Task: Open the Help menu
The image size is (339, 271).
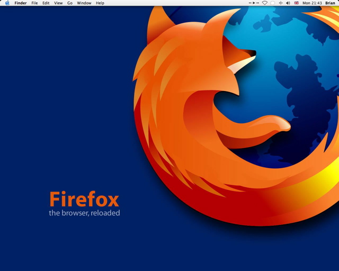Action: pos(100,3)
